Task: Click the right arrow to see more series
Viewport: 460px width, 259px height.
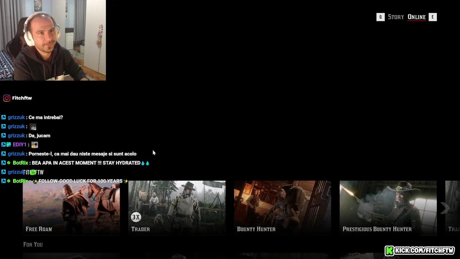Action: pos(445,208)
